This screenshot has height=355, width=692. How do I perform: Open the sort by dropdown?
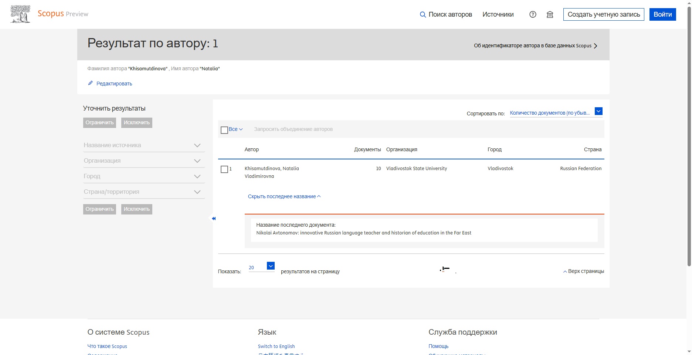[x=598, y=111]
